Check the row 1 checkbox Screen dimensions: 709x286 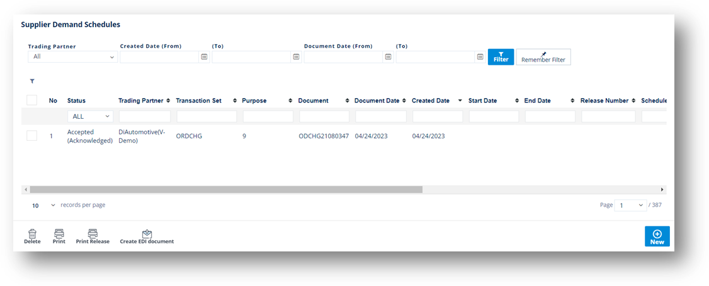click(x=31, y=135)
